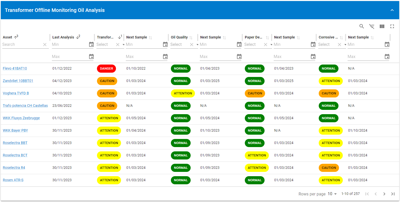Clear the Corrosive select filter
The height and width of the screenshot is (202, 400).
339,45
